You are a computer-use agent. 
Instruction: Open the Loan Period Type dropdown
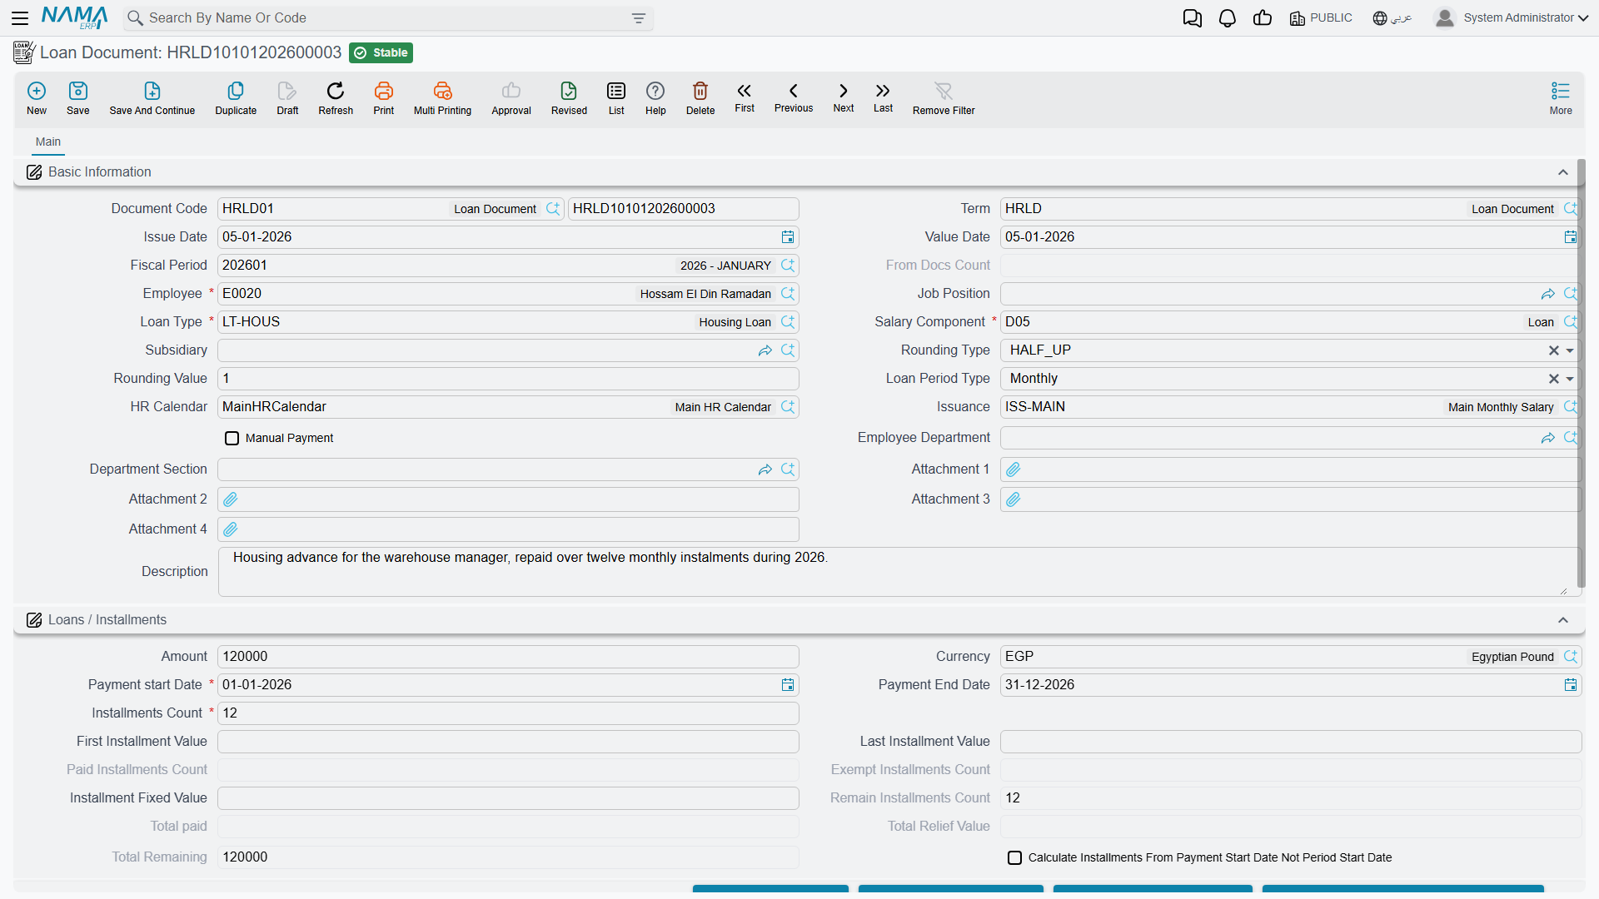(x=1570, y=379)
